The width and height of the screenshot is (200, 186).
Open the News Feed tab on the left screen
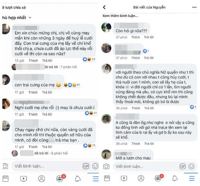coord(5,179)
